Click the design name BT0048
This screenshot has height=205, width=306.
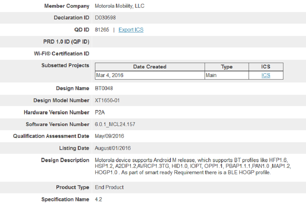tap(104, 88)
